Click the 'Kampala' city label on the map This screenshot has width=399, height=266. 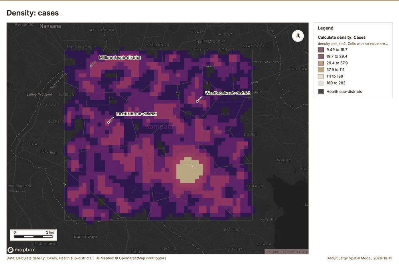coord(159,126)
